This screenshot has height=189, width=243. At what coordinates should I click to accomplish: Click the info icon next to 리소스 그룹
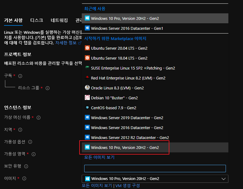tap(48, 88)
